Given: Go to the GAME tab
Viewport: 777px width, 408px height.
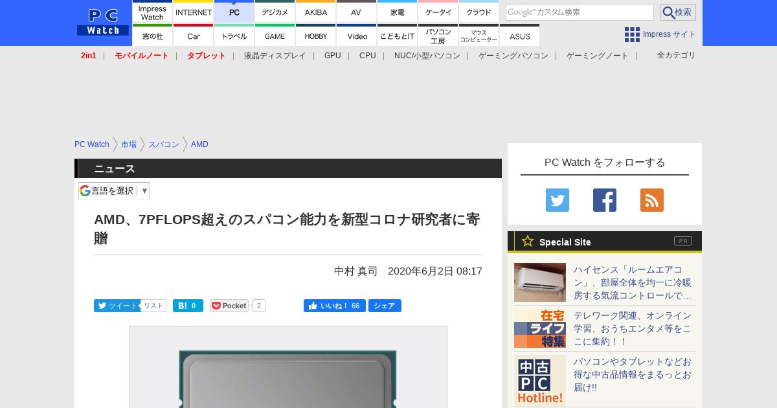Looking at the screenshot, I should [x=275, y=35].
